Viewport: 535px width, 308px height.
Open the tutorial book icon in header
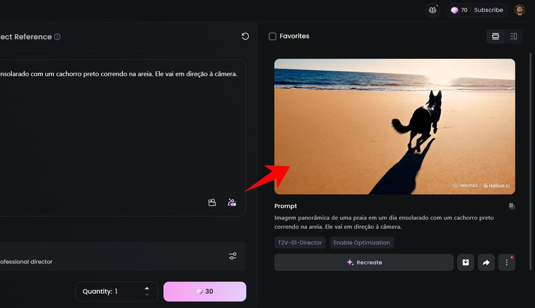(432, 10)
